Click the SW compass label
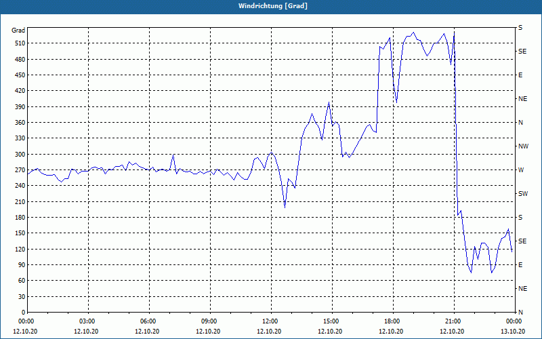This screenshot has height=339, width=542. tap(523, 194)
